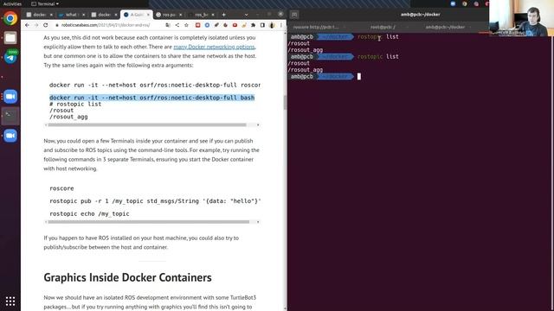Click '# rostopic list' code line
The height and width of the screenshot is (311, 554).
point(75,104)
